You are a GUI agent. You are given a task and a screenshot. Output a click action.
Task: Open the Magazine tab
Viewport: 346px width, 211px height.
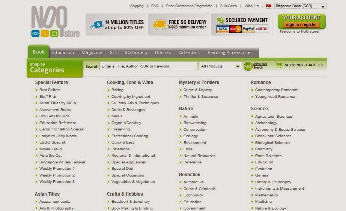pyautogui.click(x=92, y=52)
